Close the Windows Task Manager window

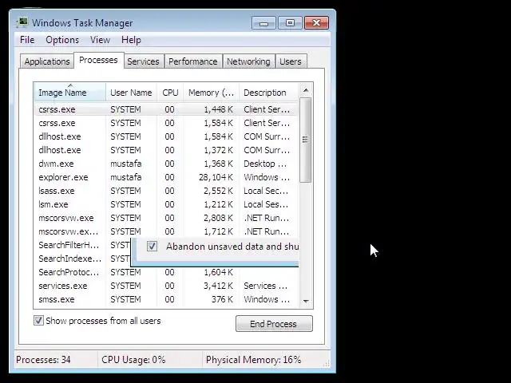click(x=316, y=23)
